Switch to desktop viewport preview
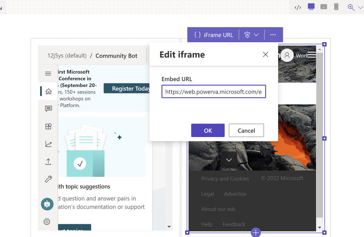364x237 pixels. click(311, 7)
